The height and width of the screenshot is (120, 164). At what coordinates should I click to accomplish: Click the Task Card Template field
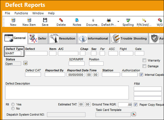pos(113,115)
